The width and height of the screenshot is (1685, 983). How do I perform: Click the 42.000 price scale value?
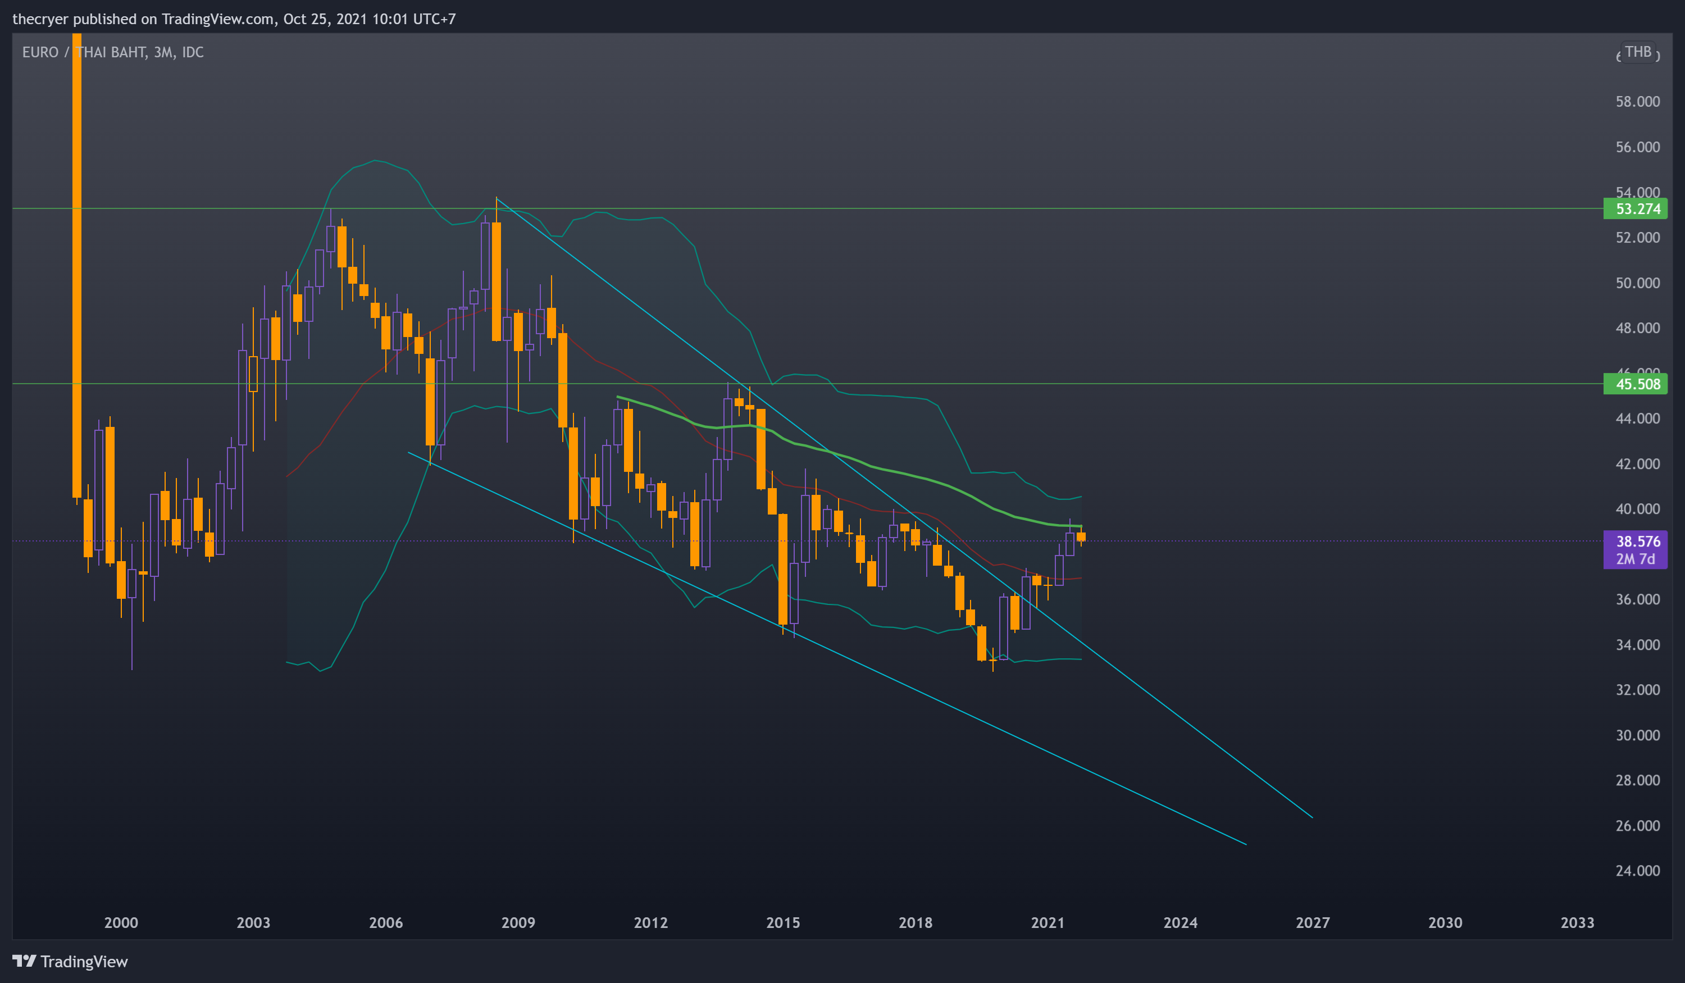[x=1637, y=463]
